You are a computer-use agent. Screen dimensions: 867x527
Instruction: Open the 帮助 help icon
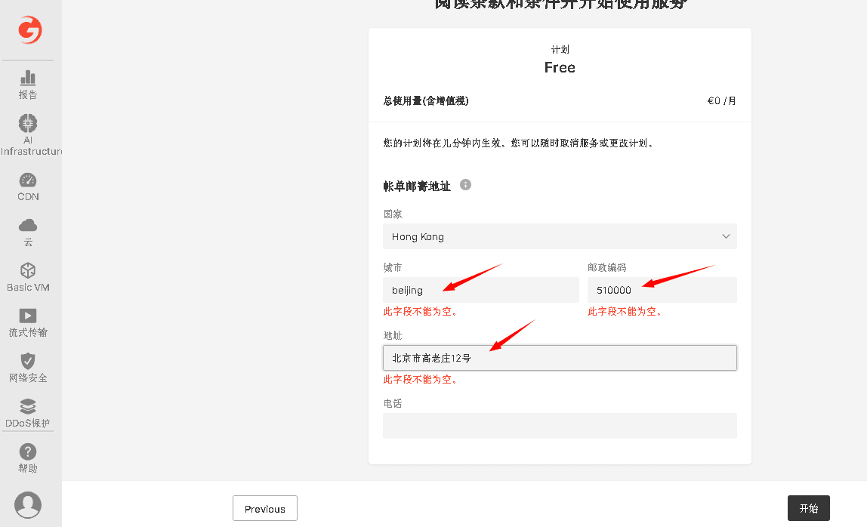click(x=28, y=451)
